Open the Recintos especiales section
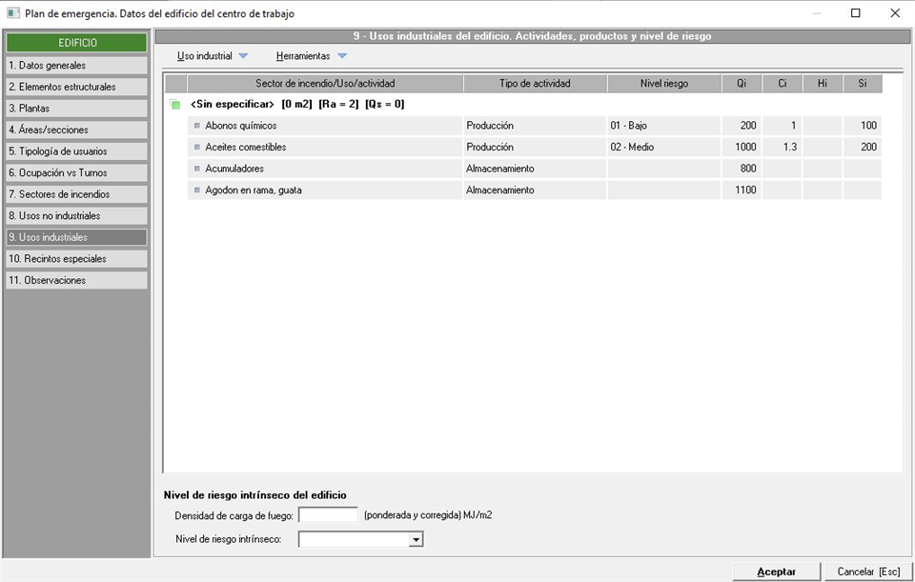 point(76,259)
